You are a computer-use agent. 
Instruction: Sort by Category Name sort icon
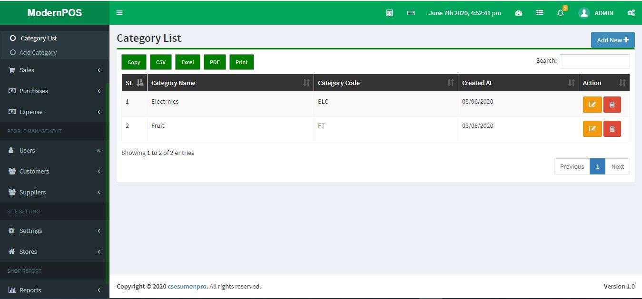[x=306, y=83]
